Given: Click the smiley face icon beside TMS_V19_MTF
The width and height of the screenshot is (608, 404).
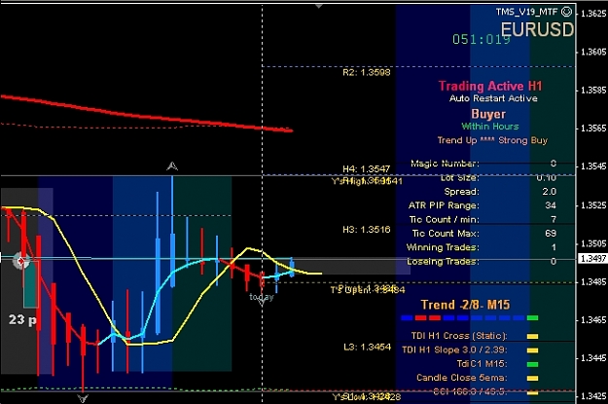Looking at the screenshot, I should pyautogui.click(x=566, y=12).
